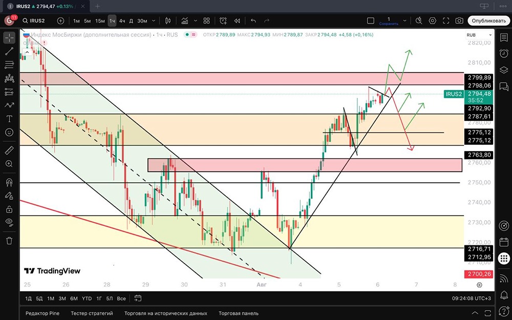Open the IRUS2 symbol search field

click(x=34, y=20)
